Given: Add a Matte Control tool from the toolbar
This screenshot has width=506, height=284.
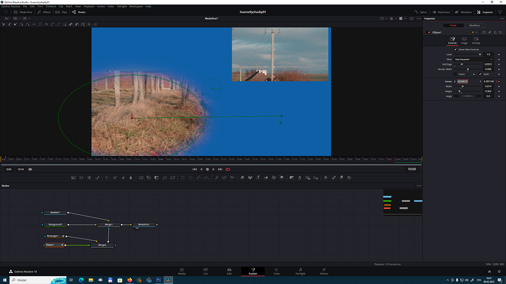Looking at the screenshot, I should pos(157,178).
